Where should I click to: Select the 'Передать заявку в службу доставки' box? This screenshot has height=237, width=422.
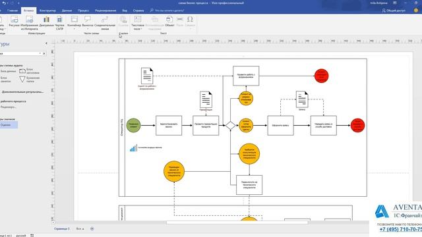(x=324, y=126)
